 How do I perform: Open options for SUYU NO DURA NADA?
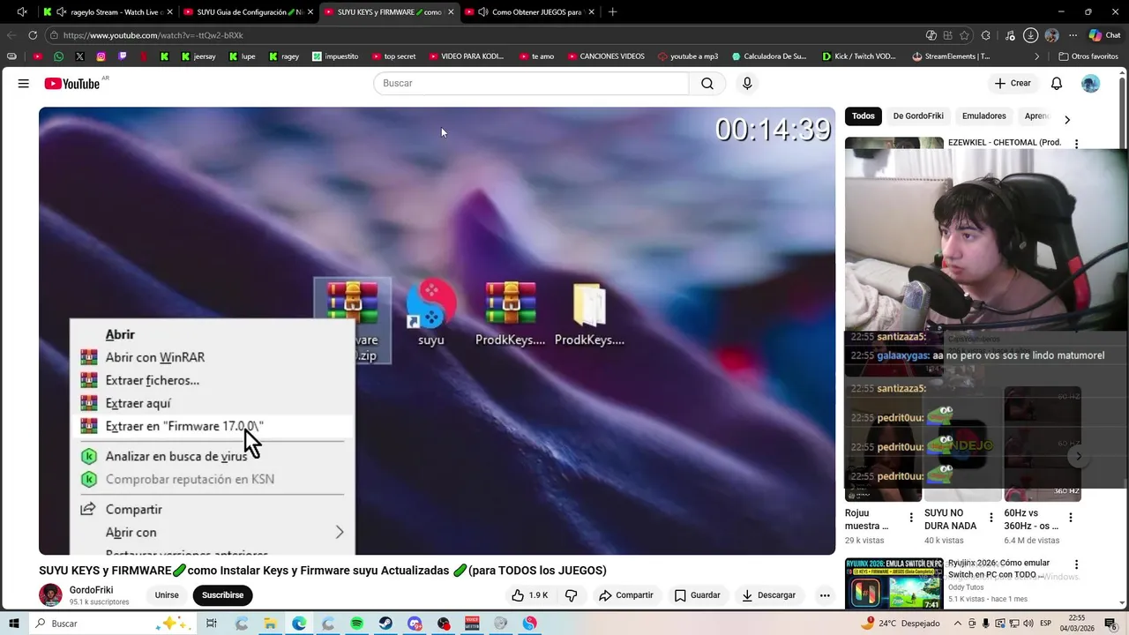tap(991, 518)
